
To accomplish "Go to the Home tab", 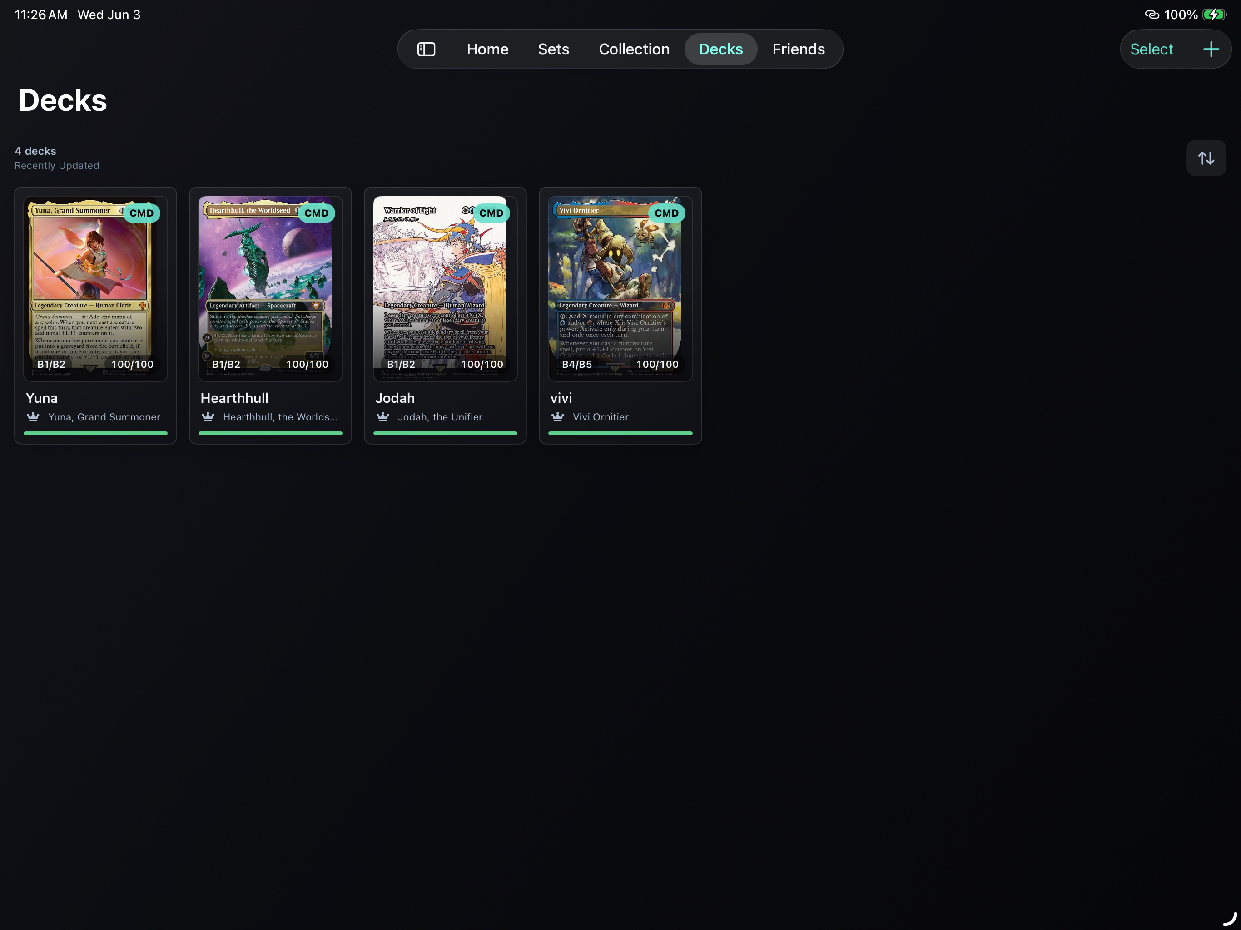I will 487,49.
